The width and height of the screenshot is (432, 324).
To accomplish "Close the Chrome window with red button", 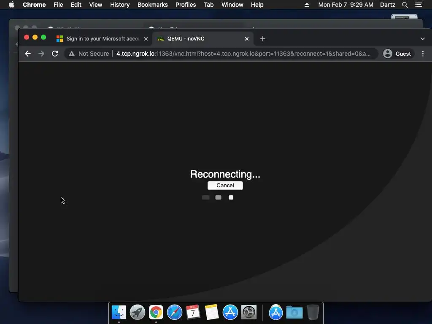I will [27, 37].
